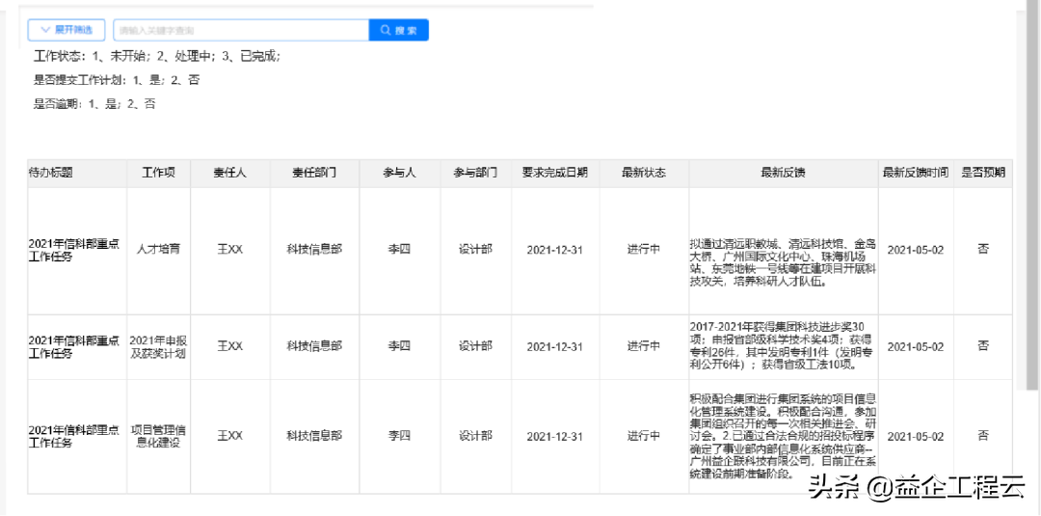Click the 是否逾期 legend text line

(x=94, y=104)
